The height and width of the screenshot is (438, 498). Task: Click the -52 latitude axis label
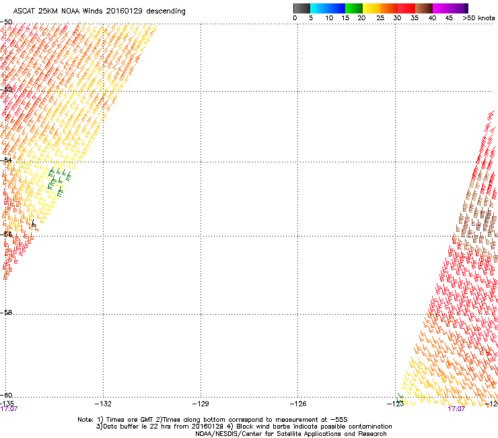point(6,90)
